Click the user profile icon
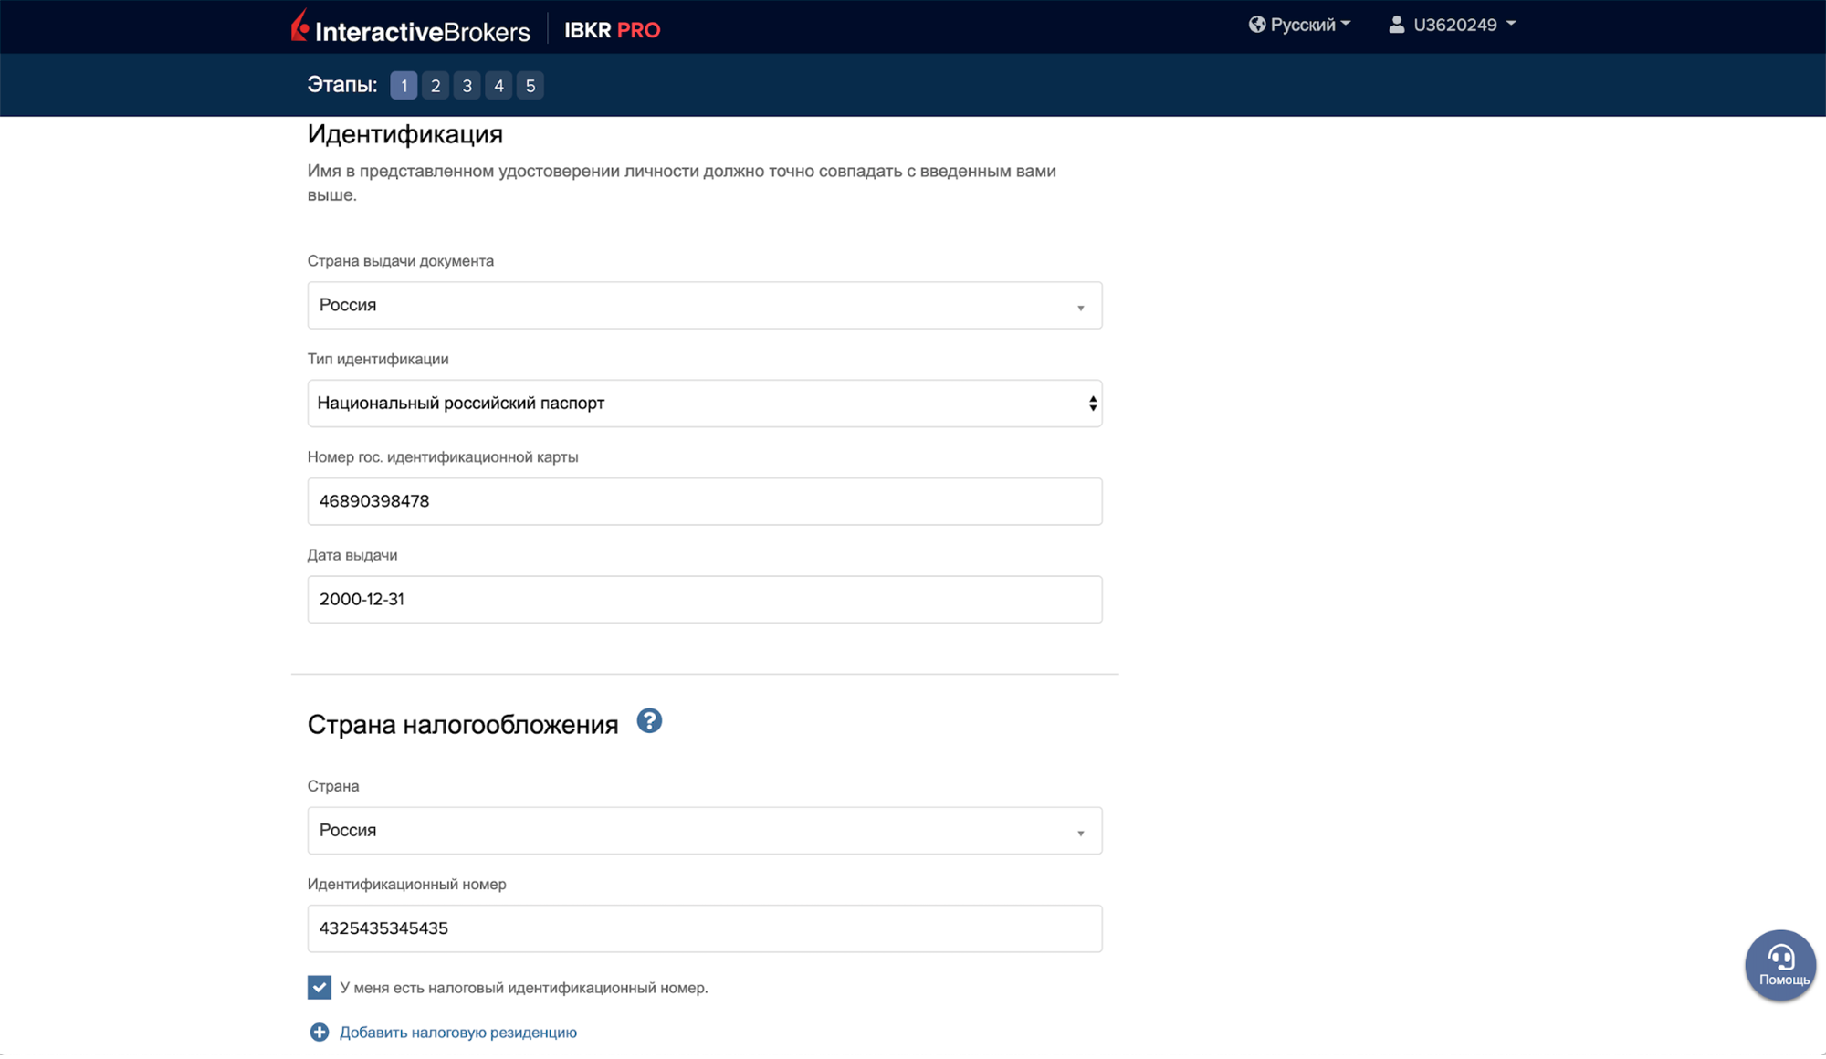 [x=1396, y=25]
